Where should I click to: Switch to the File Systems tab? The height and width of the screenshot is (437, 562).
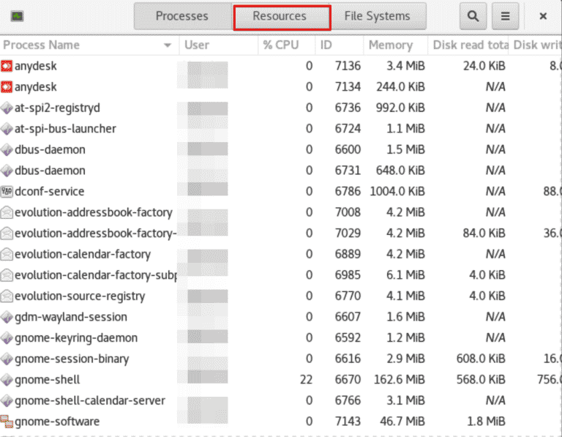378,16
